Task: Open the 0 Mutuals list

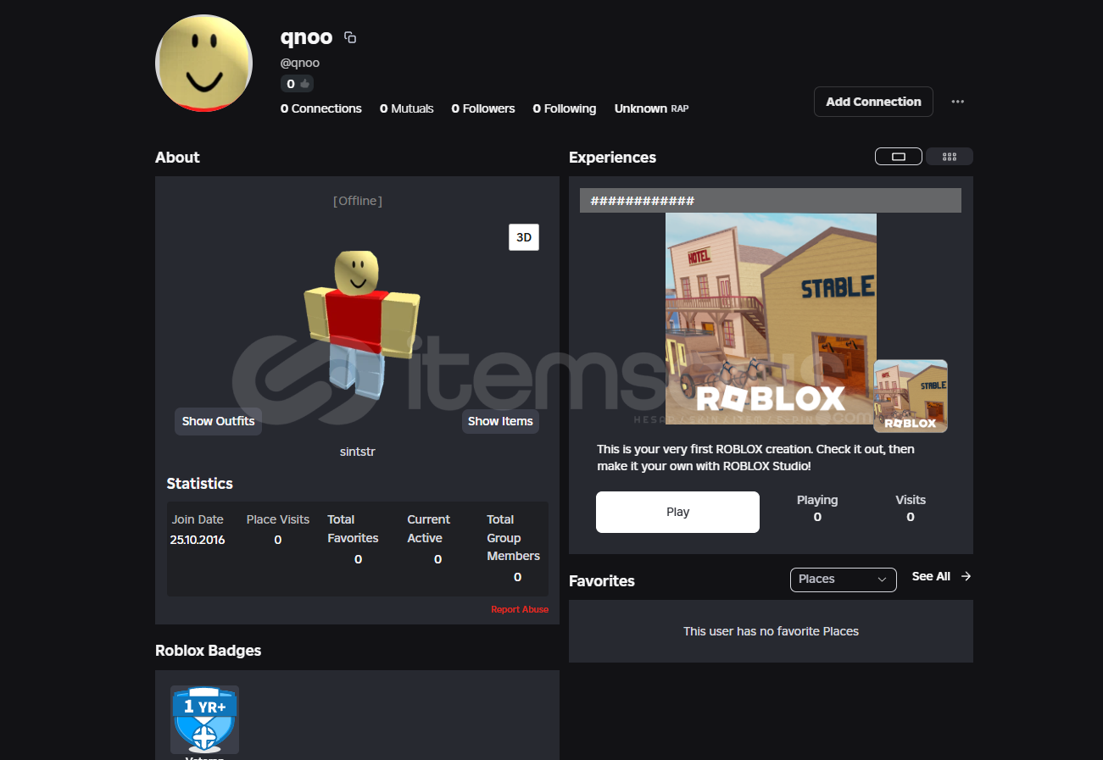Action: tap(407, 108)
